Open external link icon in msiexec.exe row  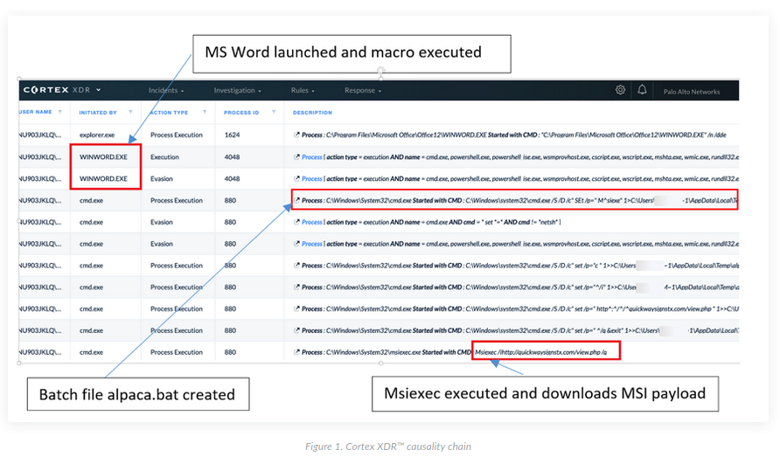[296, 352]
